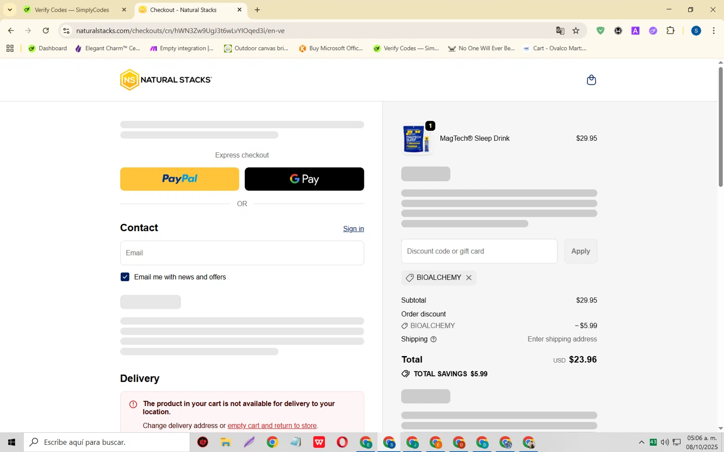The width and height of the screenshot is (724, 452).
Task: Click the Natural Stacks logo
Action: [x=166, y=80]
